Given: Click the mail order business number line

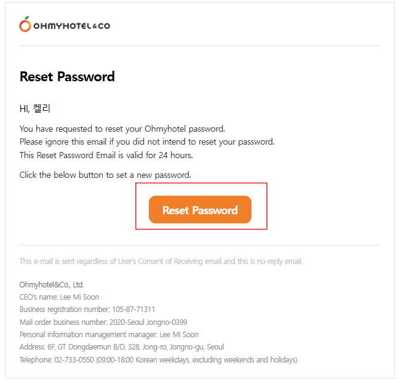Looking at the screenshot, I should coord(103,322).
